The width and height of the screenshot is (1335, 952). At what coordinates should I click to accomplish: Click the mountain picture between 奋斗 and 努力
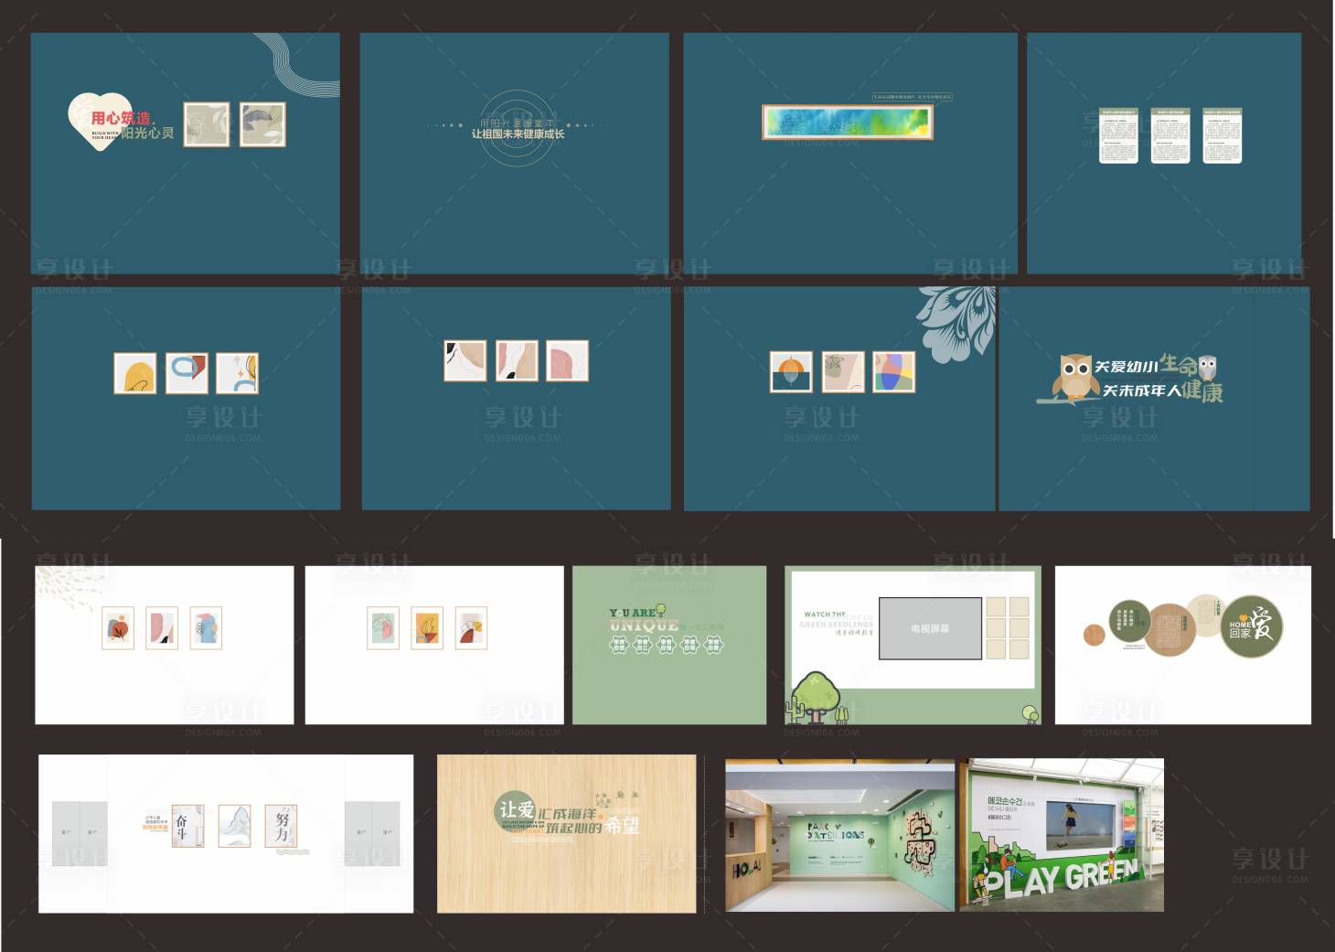[234, 826]
